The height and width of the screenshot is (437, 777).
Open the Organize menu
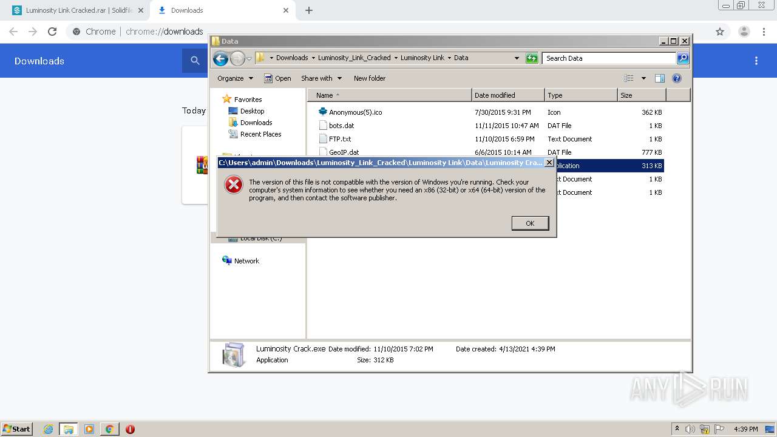tap(235, 78)
